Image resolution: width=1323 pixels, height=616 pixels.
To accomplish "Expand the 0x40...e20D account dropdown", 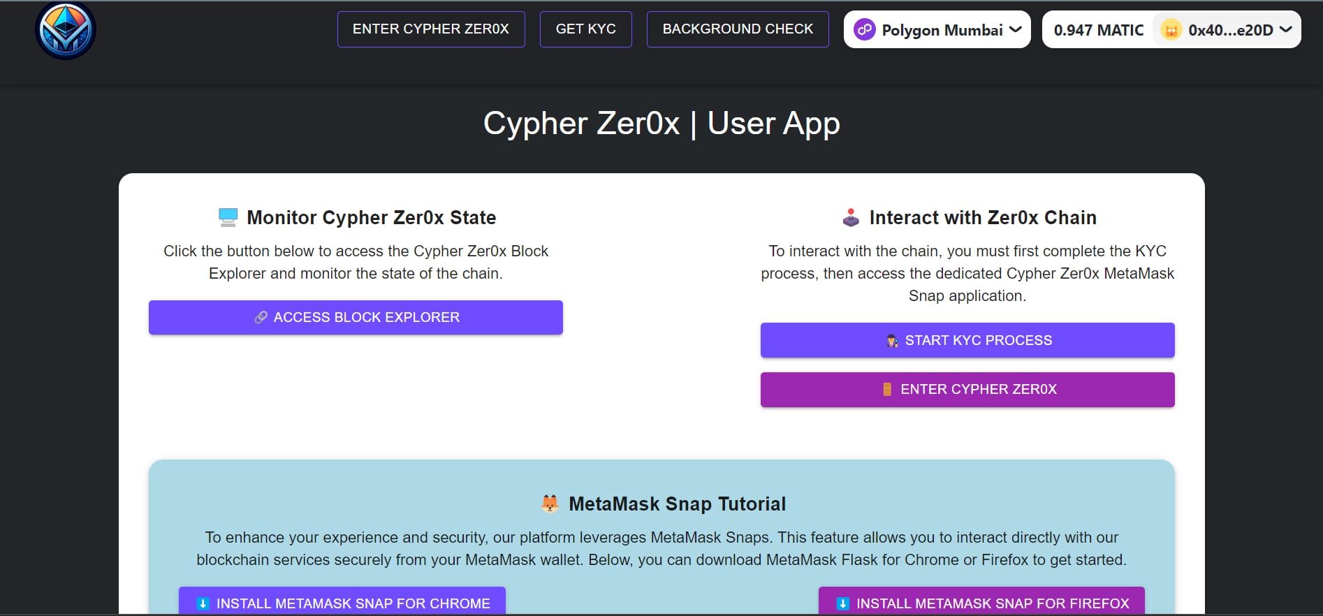I will coord(1231,30).
